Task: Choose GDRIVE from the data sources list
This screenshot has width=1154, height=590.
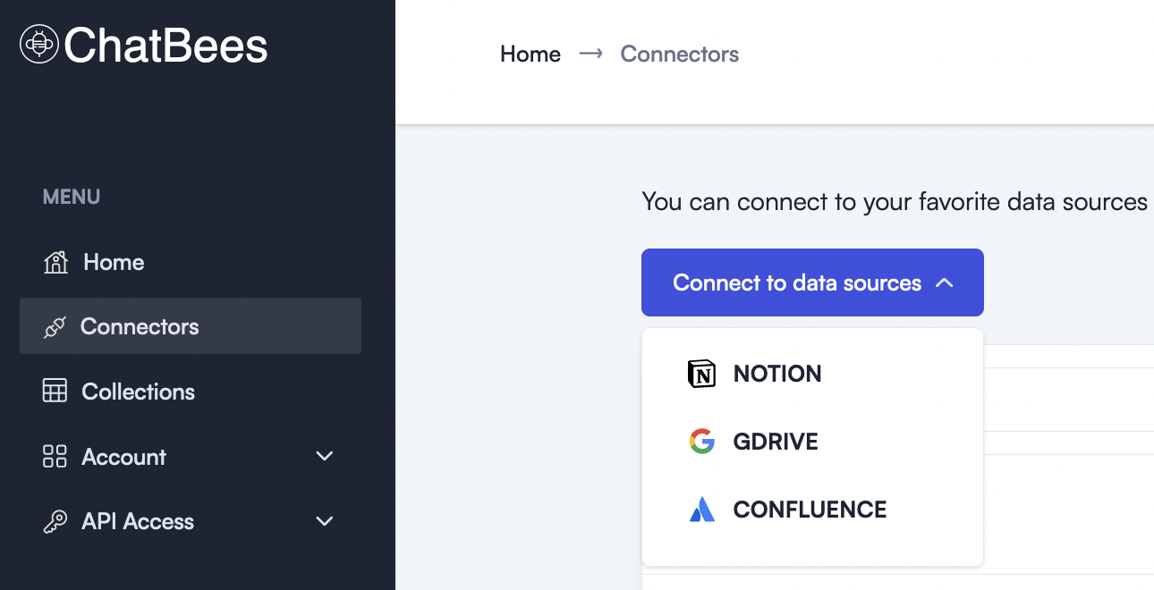Action: (x=775, y=442)
